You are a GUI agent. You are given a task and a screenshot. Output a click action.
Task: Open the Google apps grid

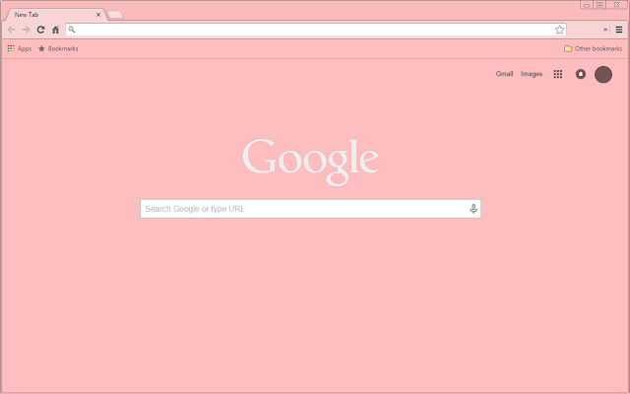pyautogui.click(x=558, y=74)
